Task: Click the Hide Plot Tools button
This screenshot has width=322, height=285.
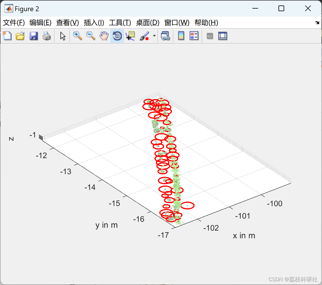Action: point(210,36)
